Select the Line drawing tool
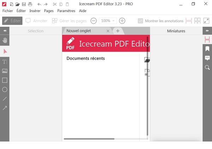 (5, 99)
